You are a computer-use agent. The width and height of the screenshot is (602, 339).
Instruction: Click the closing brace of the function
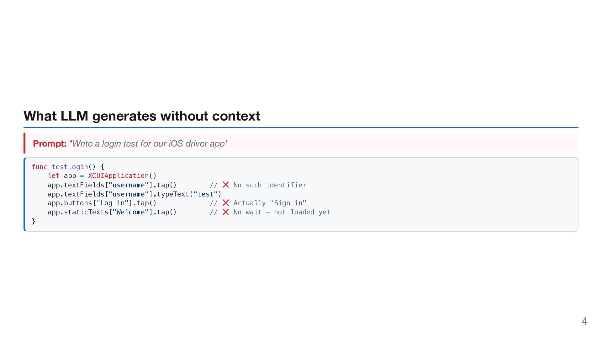pos(34,221)
